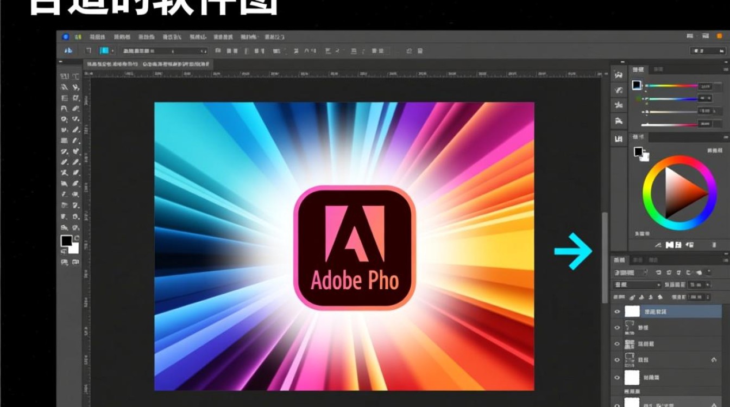Click the white thumbnail of the fifth layer

click(632, 377)
